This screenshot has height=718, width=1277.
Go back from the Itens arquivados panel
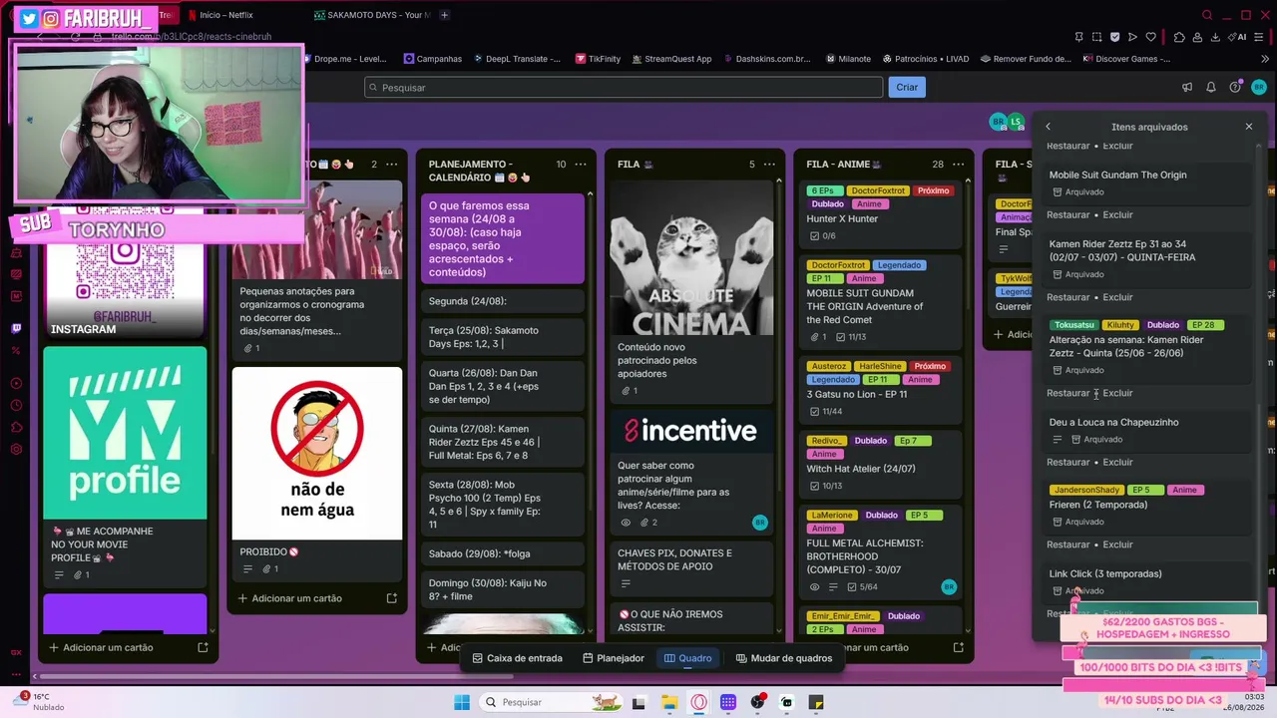point(1048,127)
